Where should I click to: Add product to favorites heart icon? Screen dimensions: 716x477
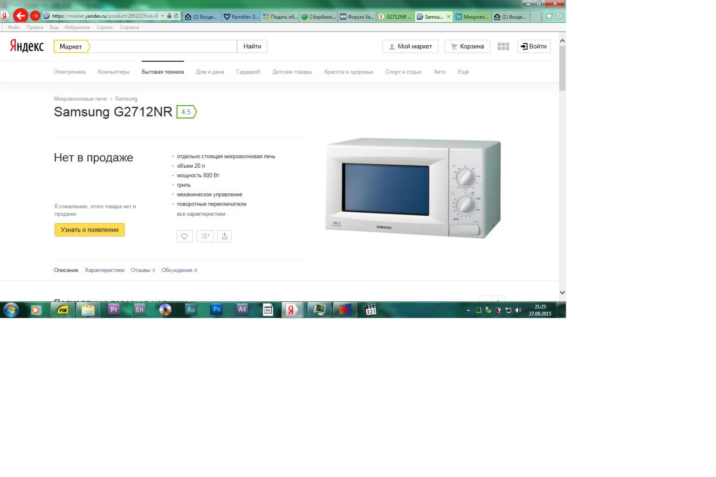tap(185, 236)
